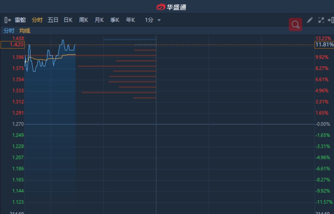
Task: Switch to the 日K chart tab
Action: 68,20
